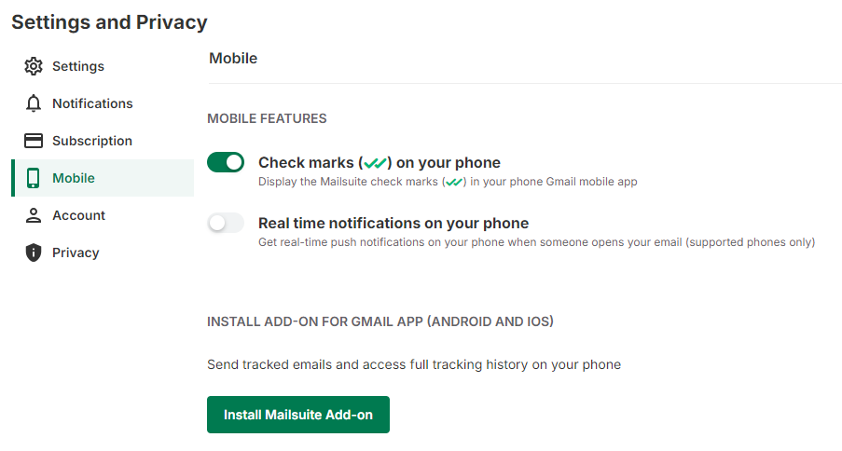Click the green double check mark icon

(376, 164)
